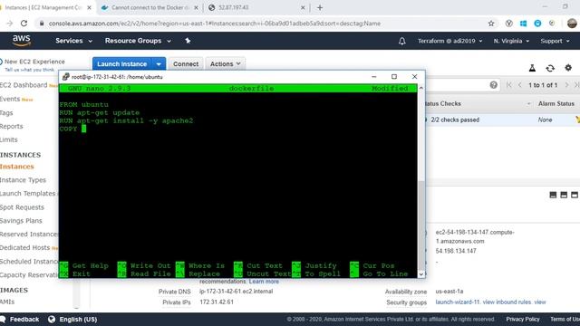This screenshot has height=326, width=580.
Task: Click 2/2 checks passed cell
Action: pyautogui.click(x=455, y=120)
